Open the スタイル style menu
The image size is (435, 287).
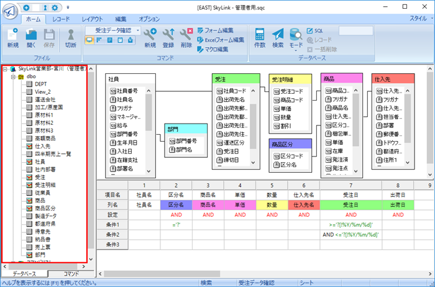421,19
